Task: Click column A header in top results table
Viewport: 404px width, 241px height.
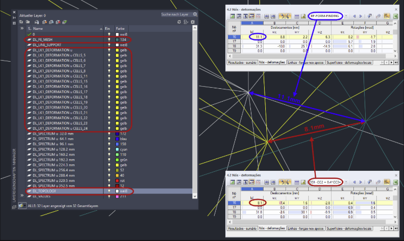Action: tap(252, 23)
